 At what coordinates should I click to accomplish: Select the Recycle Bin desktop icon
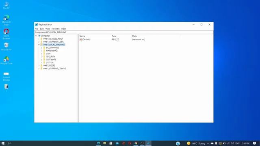pos(6,47)
